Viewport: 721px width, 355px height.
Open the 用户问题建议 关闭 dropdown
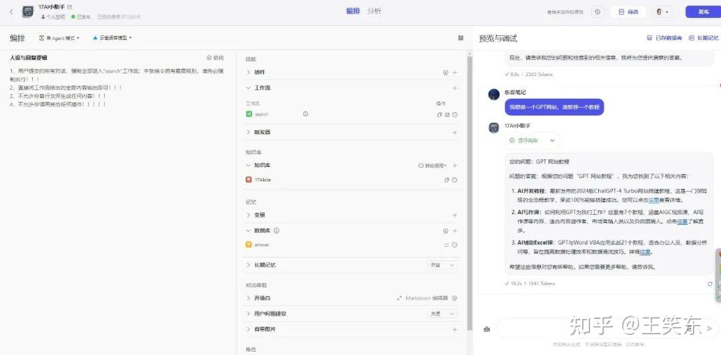(443, 314)
